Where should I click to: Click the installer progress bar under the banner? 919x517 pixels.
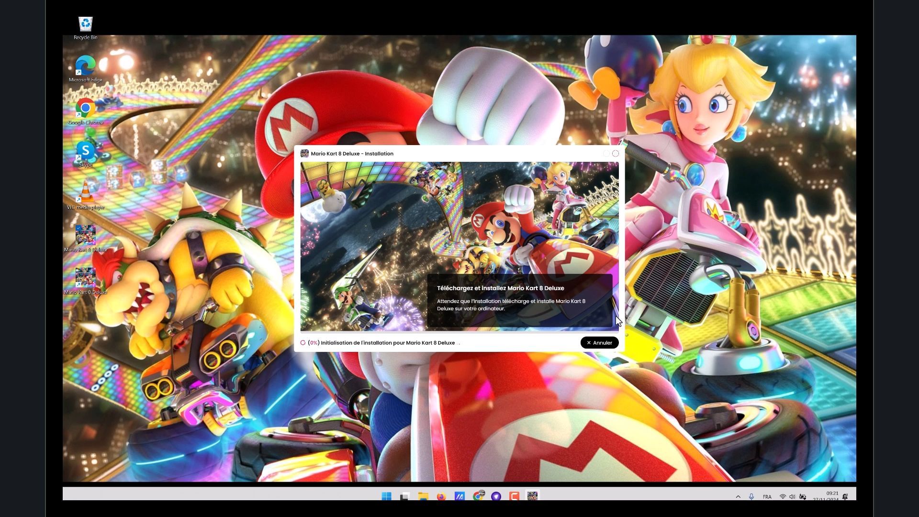459,332
